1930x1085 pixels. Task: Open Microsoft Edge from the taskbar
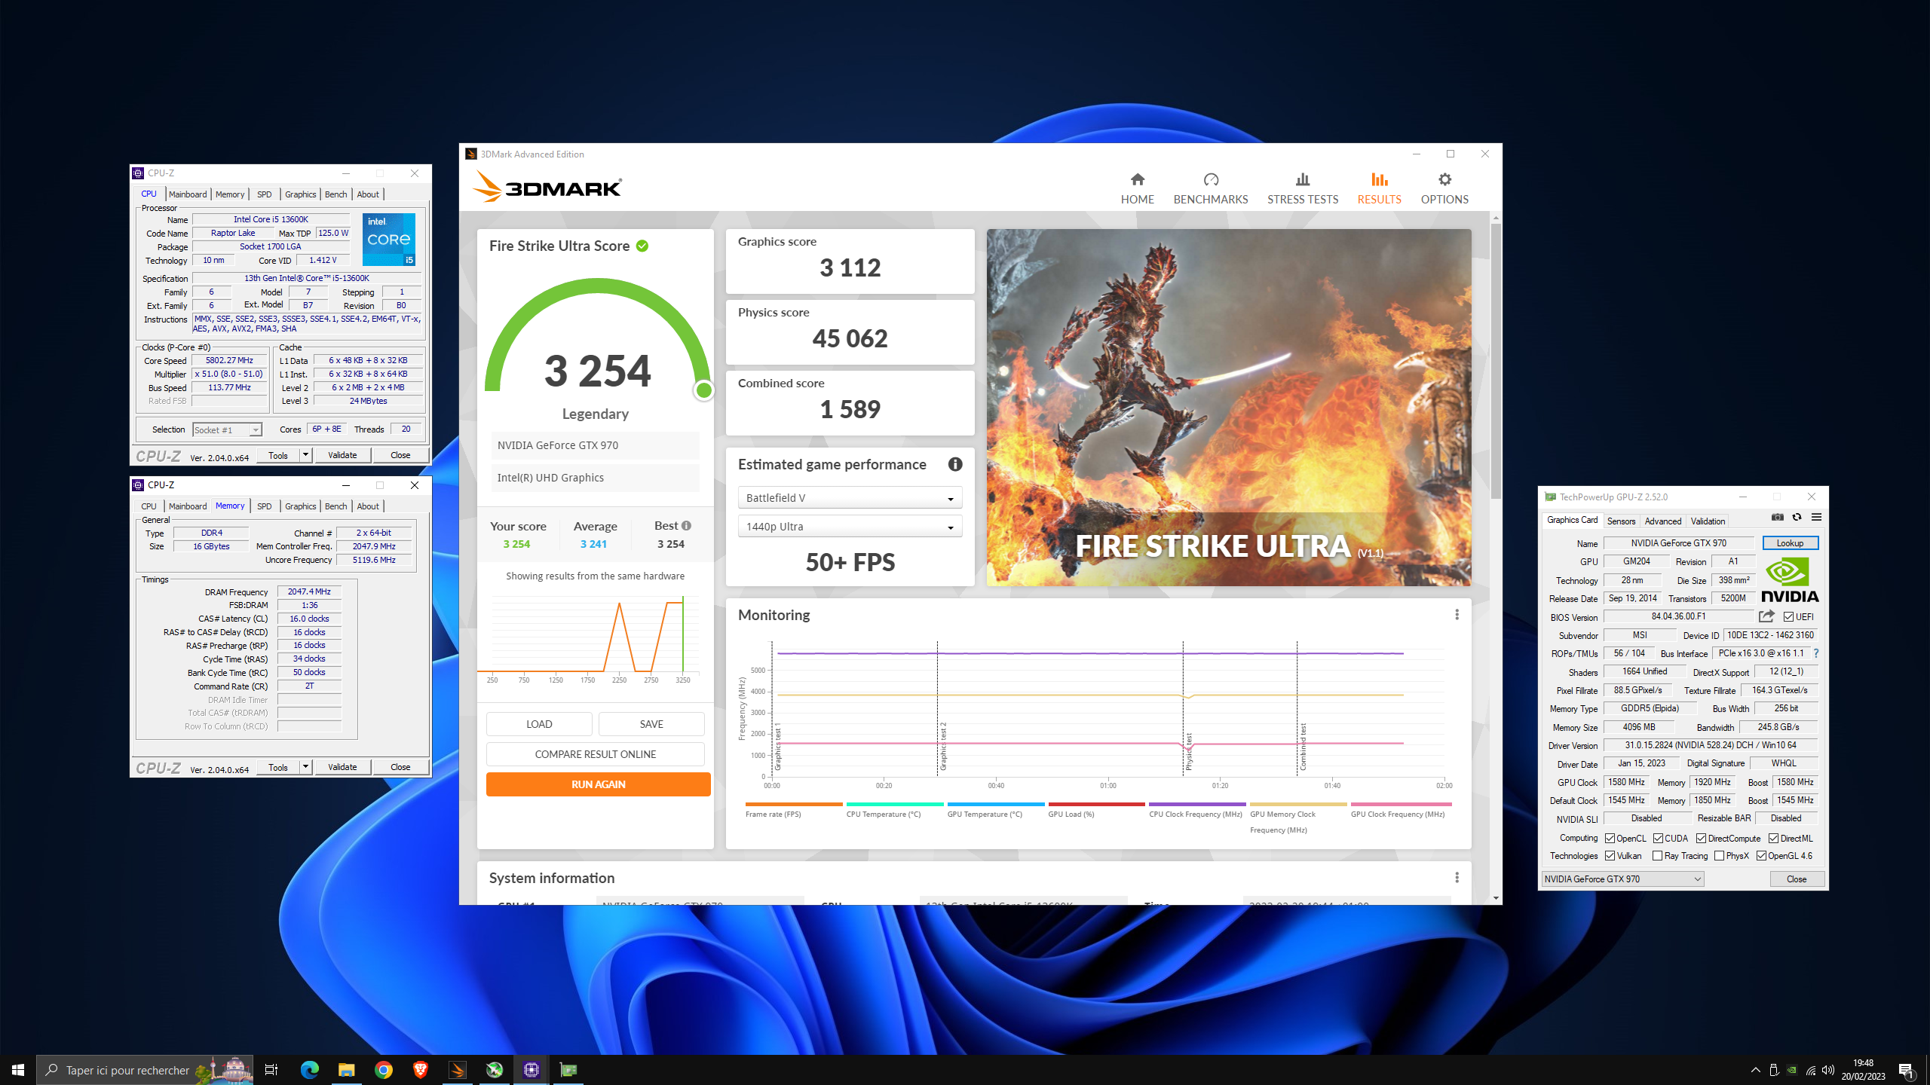(309, 1070)
